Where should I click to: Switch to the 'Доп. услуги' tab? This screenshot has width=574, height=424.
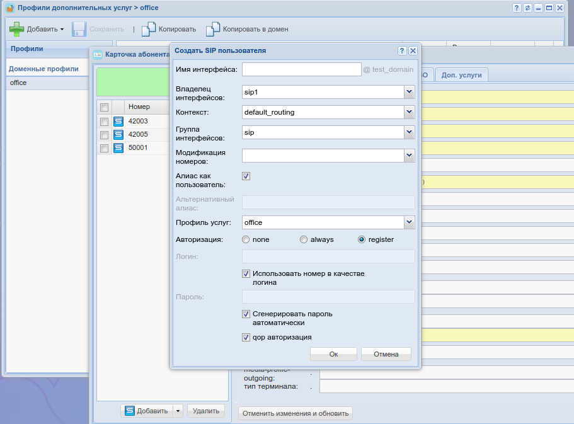[461, 75]
